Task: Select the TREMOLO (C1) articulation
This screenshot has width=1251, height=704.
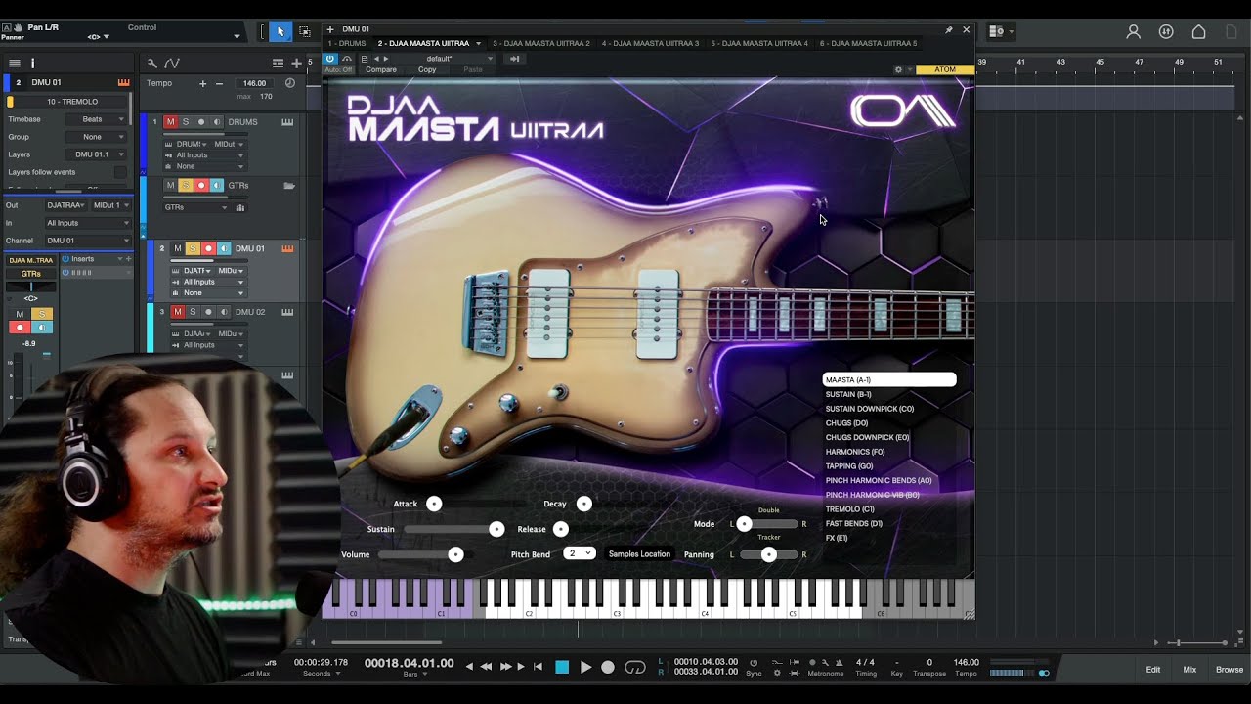Action: [850, 509]
